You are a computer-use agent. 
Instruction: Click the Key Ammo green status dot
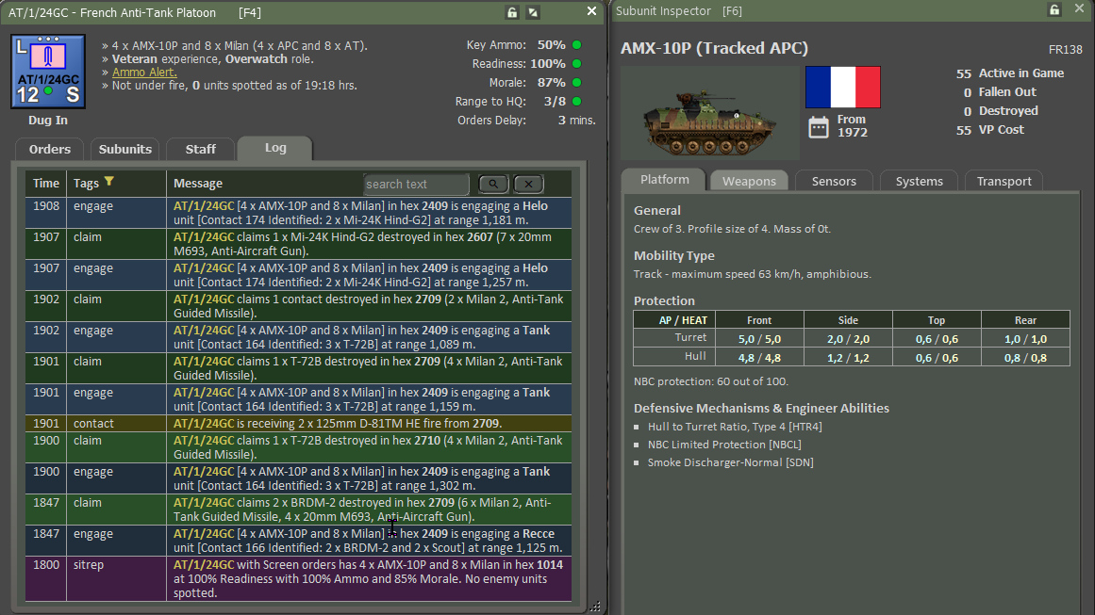pos(577,44)
